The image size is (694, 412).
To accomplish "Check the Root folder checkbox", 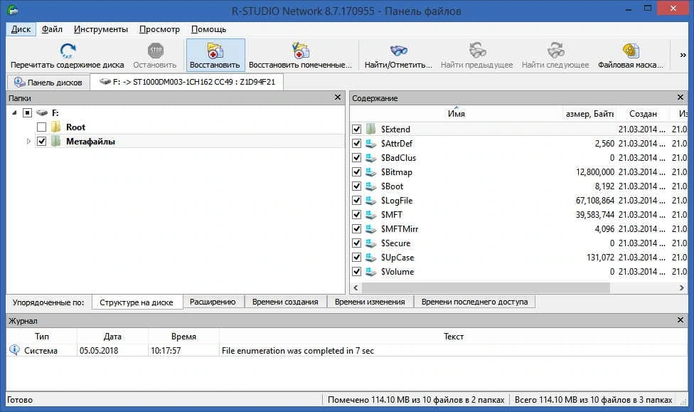I will click(x=42, y=127).
